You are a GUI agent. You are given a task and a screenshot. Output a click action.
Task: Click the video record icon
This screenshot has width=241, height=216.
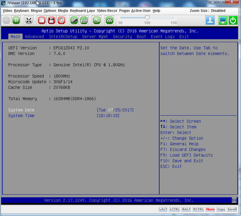pos(97,20)
